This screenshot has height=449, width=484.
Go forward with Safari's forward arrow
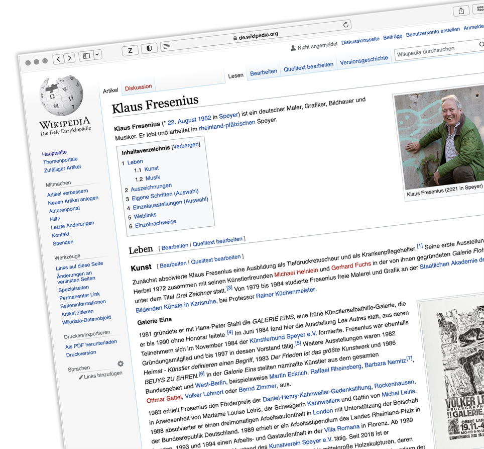pos(70,57)
